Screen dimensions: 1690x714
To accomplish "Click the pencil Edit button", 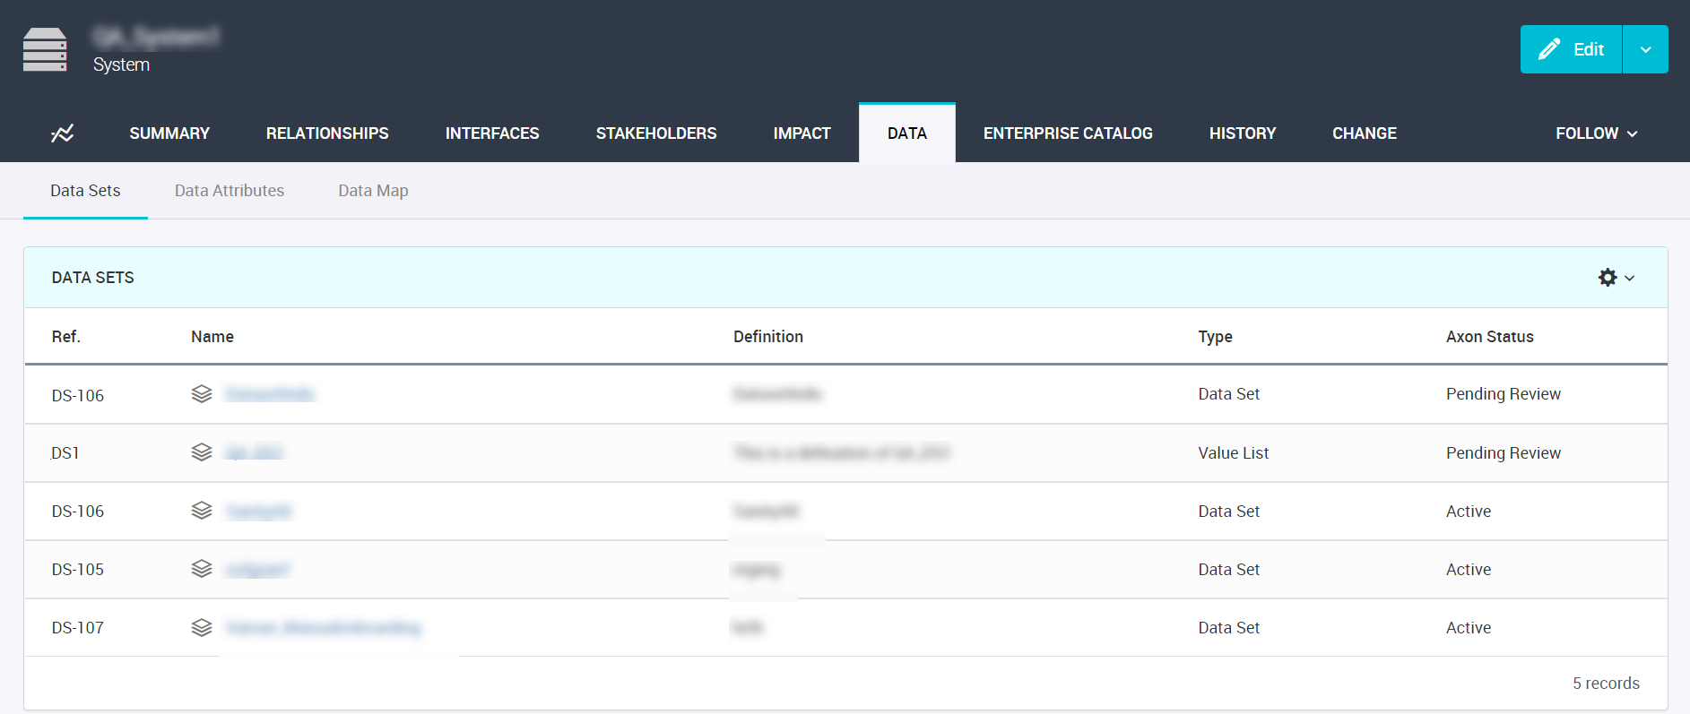I will pos(1571,49).
